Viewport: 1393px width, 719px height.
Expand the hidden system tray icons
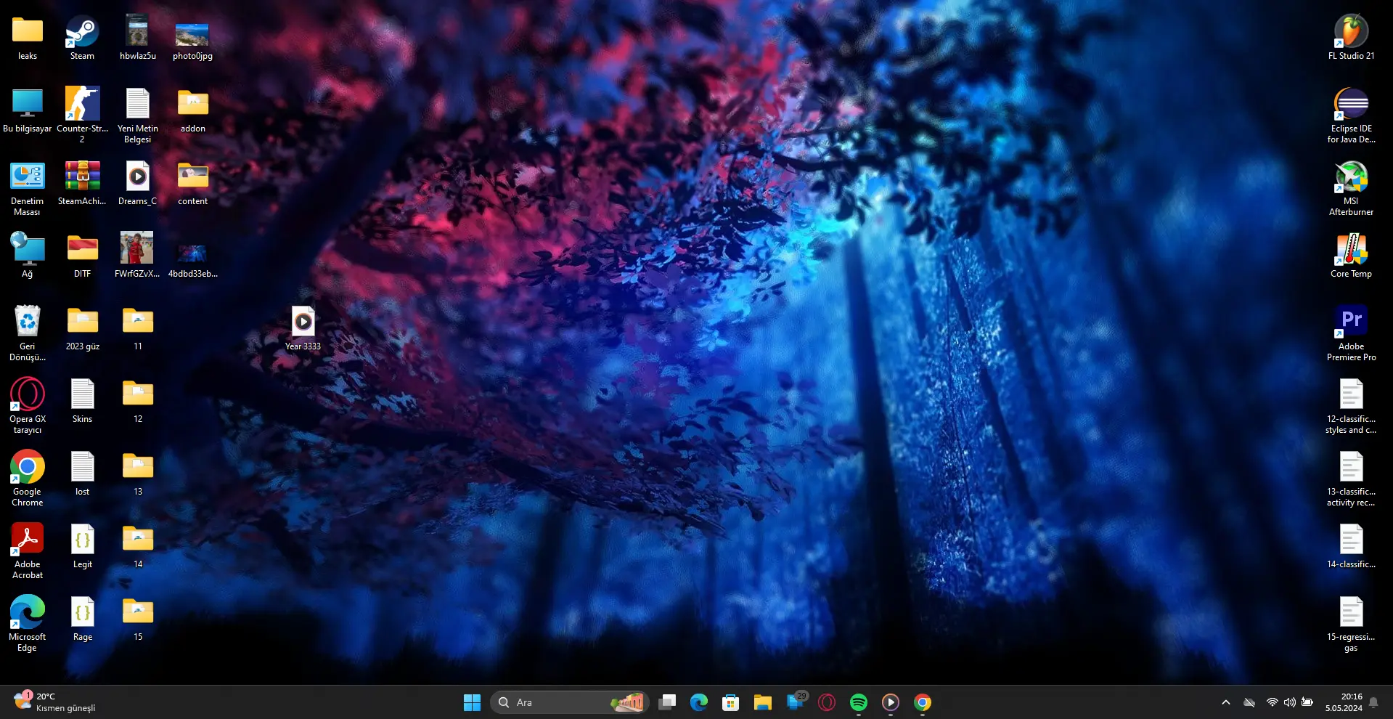[x=1226, y=702]
